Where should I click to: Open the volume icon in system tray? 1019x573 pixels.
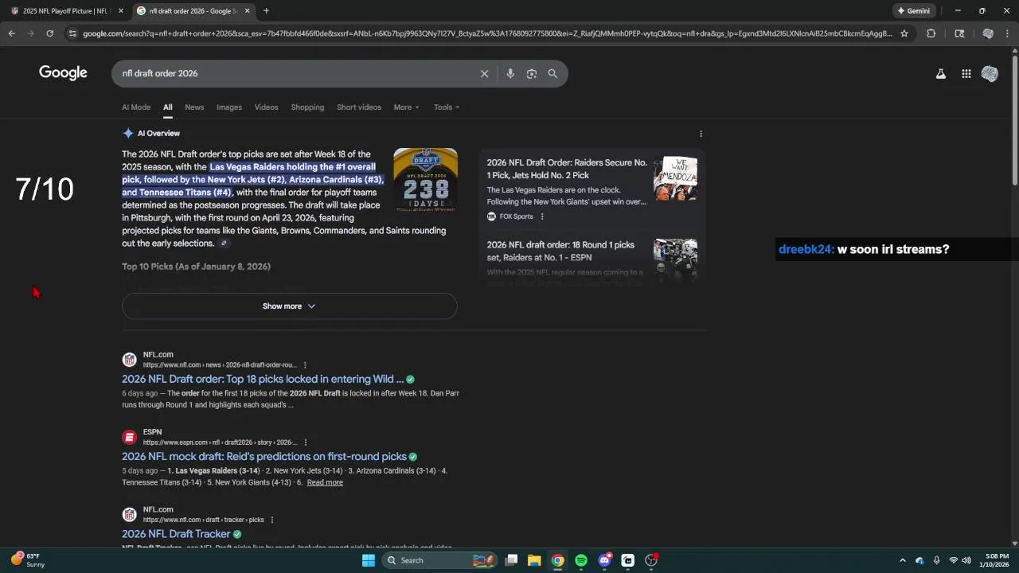coord(966,560)
